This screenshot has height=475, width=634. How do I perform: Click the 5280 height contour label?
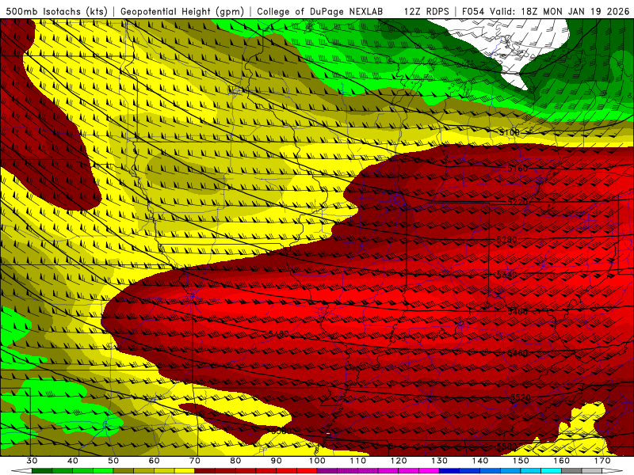(506, 240)
